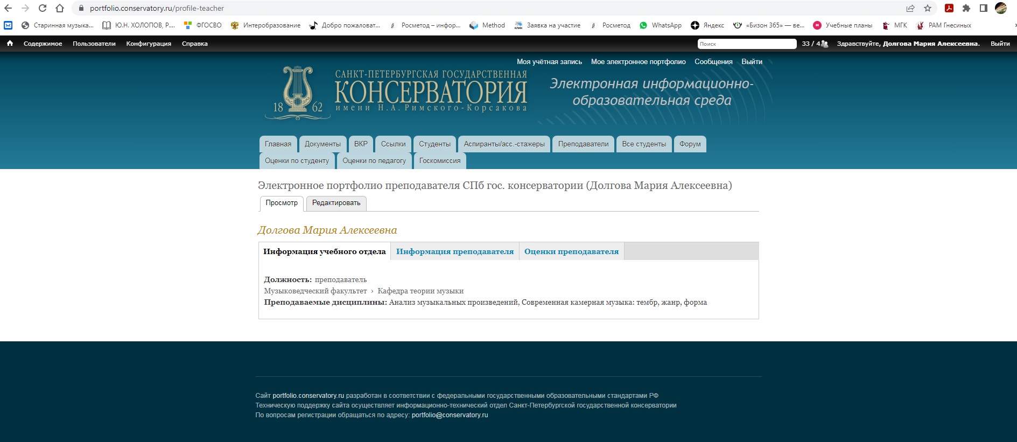
Task: Go to the Преподаватели navigation button
Action: (x=583, y=144)
